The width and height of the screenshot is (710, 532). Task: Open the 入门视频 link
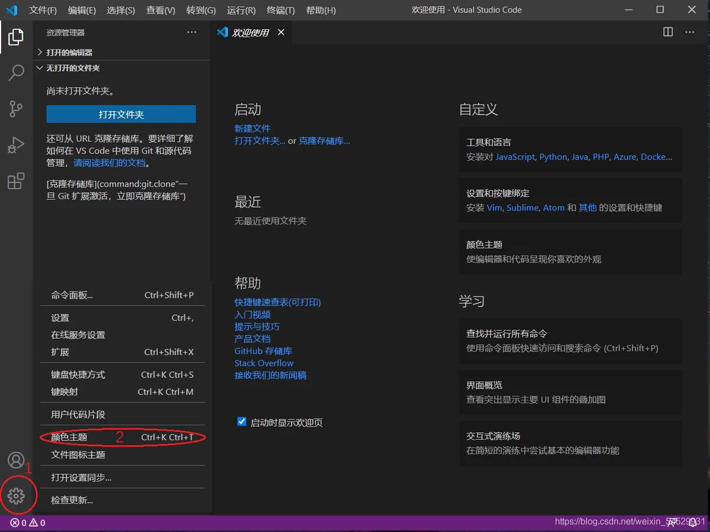(x=253, y=314)
